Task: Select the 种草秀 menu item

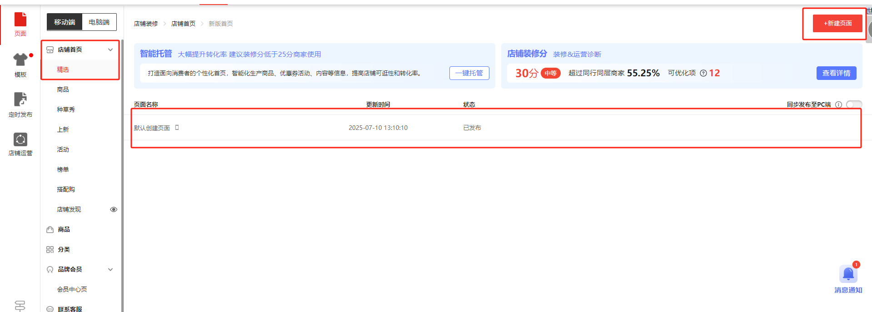Action: click(x=66, y=109)
